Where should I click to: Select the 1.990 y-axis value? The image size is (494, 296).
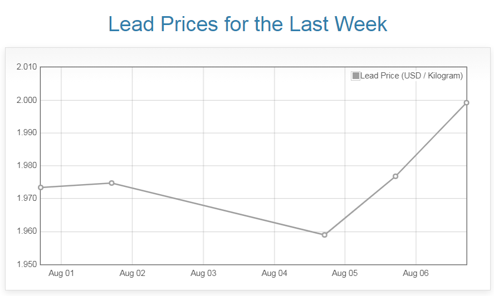tap(27, 133)
